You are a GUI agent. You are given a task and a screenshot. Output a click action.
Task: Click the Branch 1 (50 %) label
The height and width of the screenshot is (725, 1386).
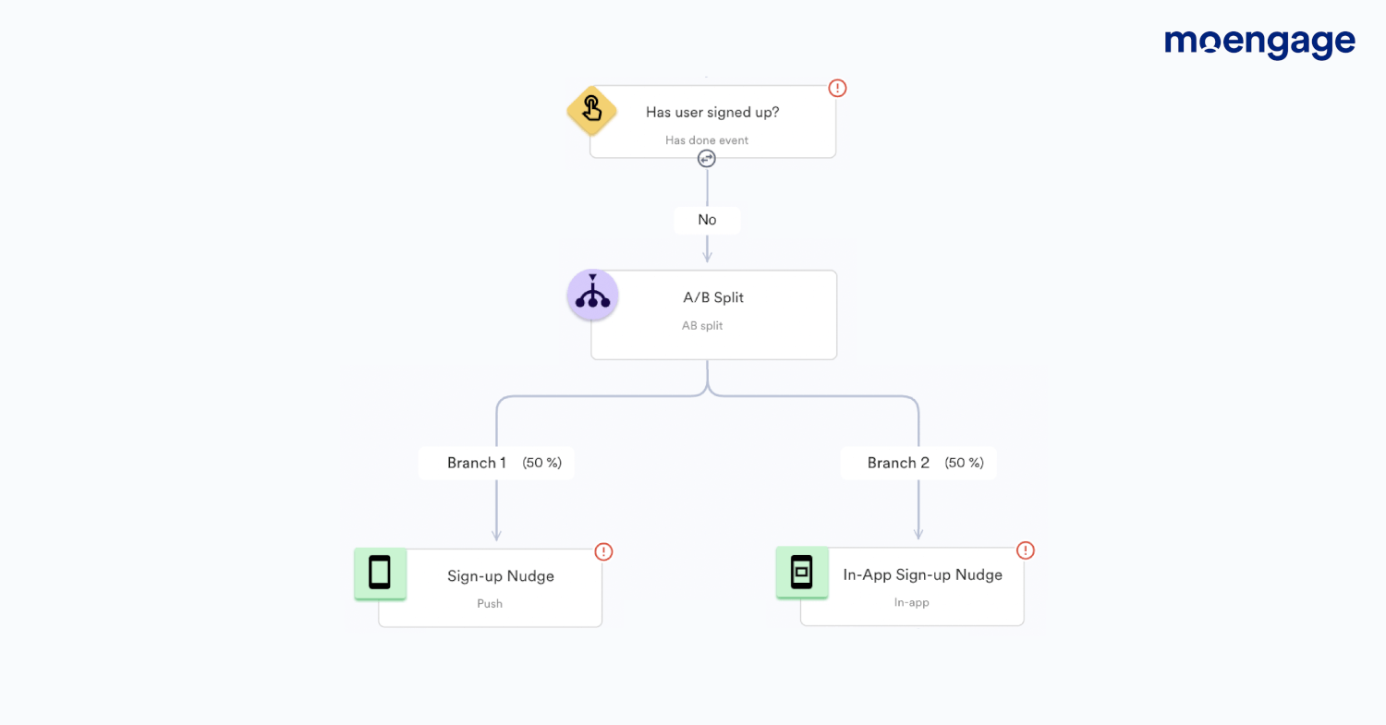[496, 463]
